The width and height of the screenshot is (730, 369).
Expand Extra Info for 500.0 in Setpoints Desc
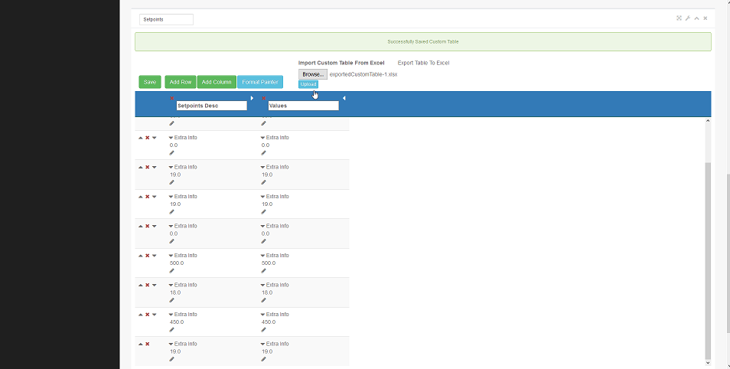tap(171, 256)
